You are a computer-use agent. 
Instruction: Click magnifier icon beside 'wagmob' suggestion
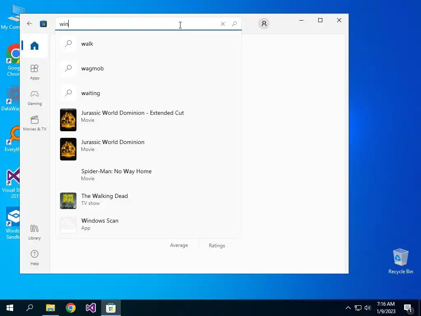point(68,68)
